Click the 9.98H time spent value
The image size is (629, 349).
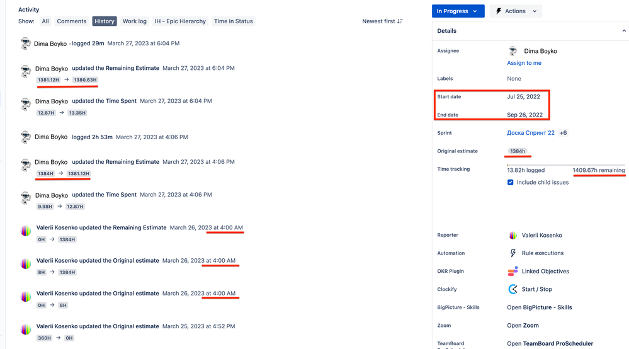coord(45,207)
